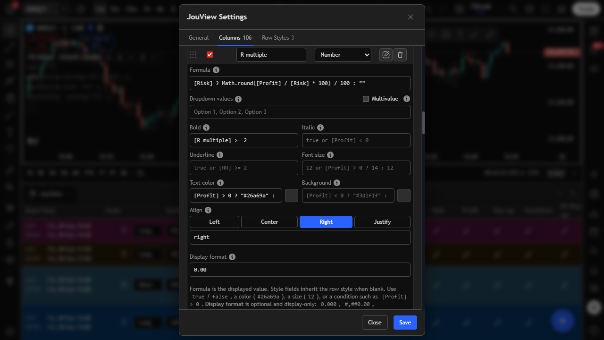Click the R multiple column name field
Image resolution: width=604 pixels, height=340 pixels.
point(271,55)
